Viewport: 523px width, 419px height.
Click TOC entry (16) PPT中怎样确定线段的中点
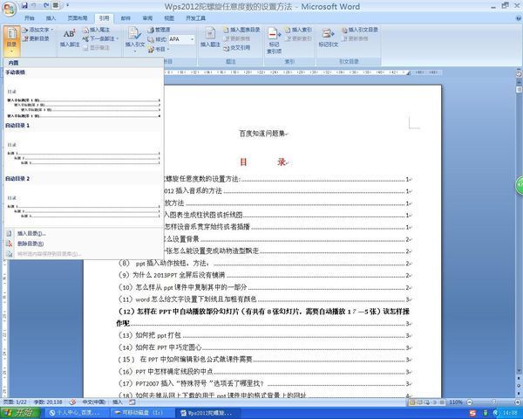(x=264, y=372)
